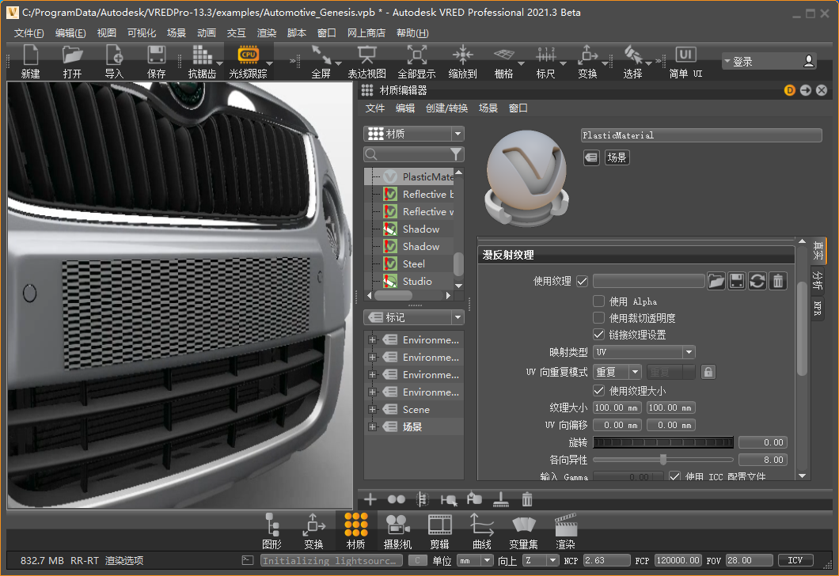This screenshot has height=576, width=839.
Task: Enable the 使用 Alpha checkbox
Action: click(x=599, y=301)
